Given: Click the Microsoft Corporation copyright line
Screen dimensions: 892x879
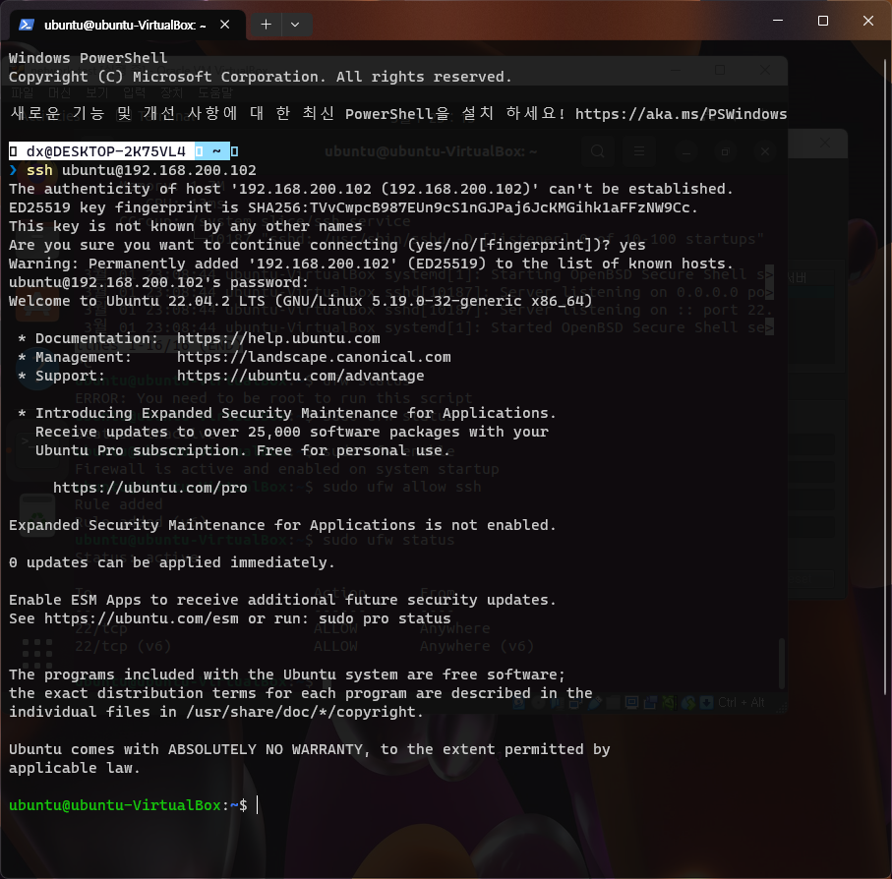Looking at the screenshot, I should click(260, 77).
